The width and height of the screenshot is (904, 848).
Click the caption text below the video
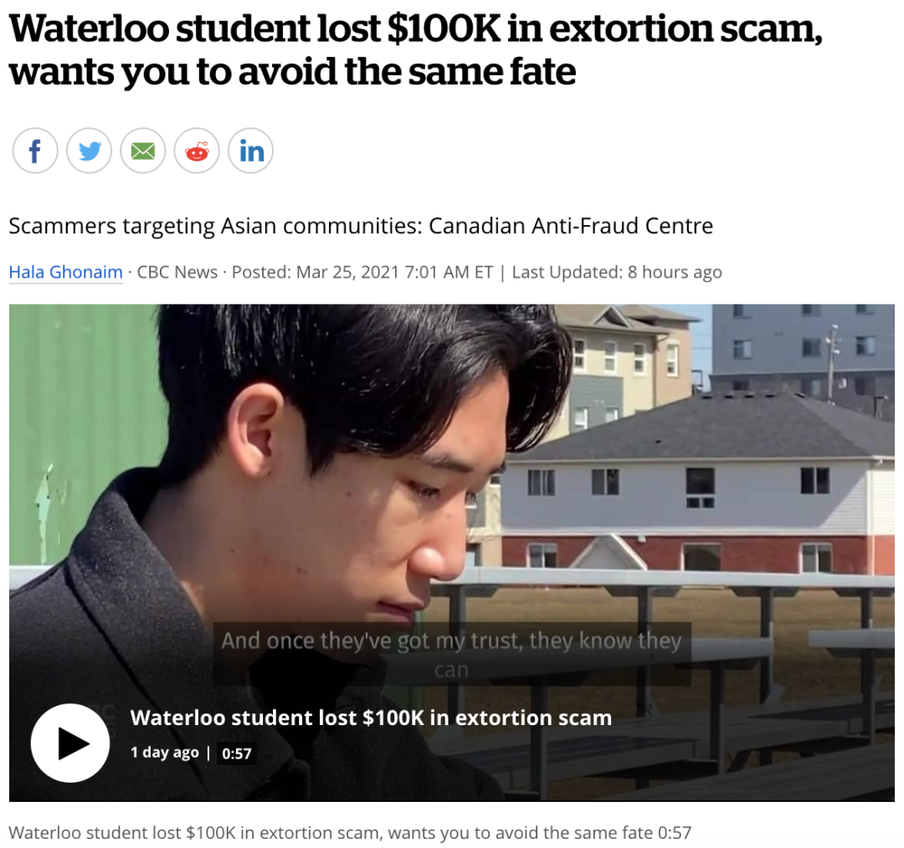(x=350, y=833)
